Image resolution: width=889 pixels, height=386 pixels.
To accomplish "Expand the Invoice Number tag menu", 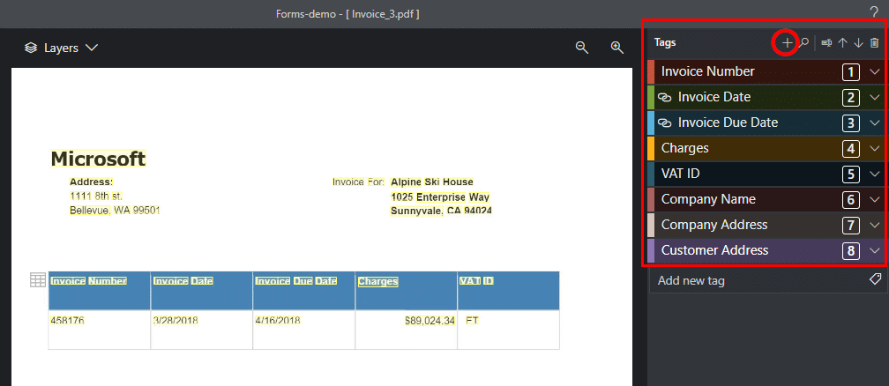I will pos(874,72).
